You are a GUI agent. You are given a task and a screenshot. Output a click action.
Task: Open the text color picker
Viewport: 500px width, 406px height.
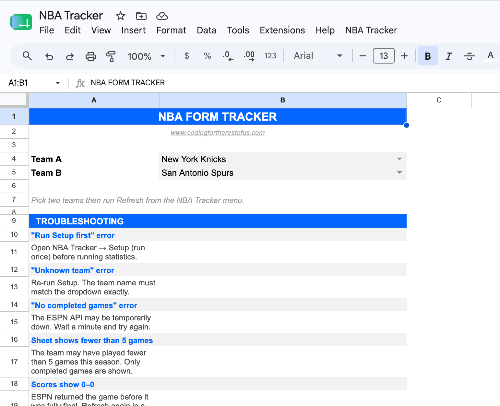point(491,56)
